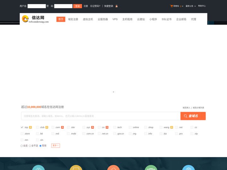227x170 pixels.
Task: Open the 企业邮局 menu item
Action: tap(181, 19)
